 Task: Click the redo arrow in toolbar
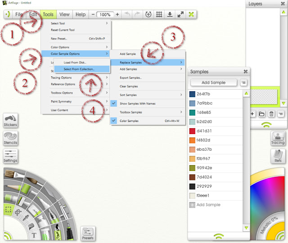tap(137, 14)
